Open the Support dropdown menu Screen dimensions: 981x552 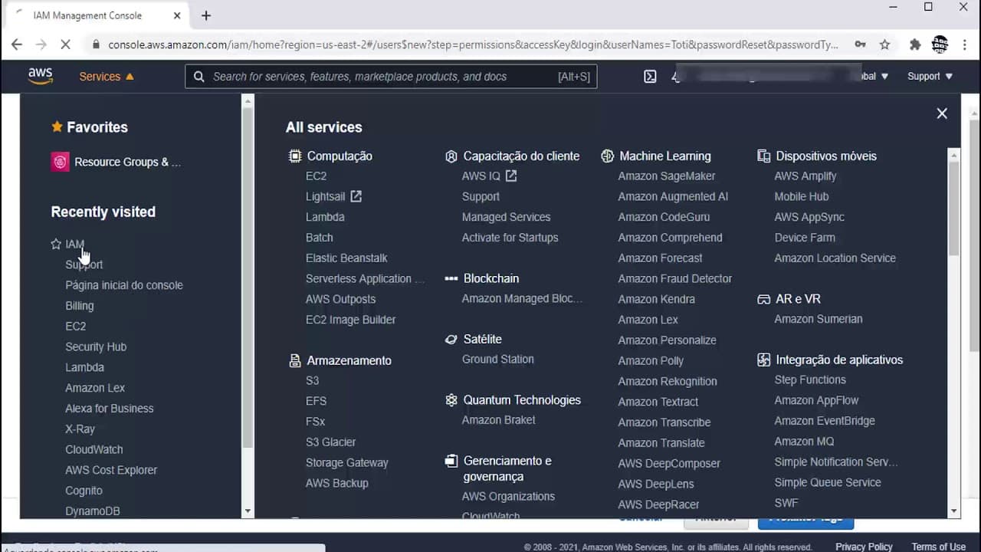pos(930,77)
